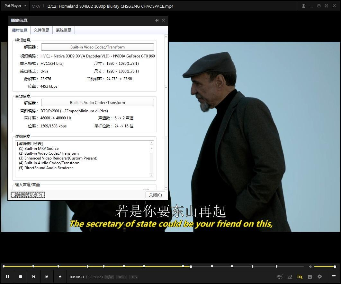Open the subtitle/log panel icon
Screen dimensions: 341x284
click(310, 276)
